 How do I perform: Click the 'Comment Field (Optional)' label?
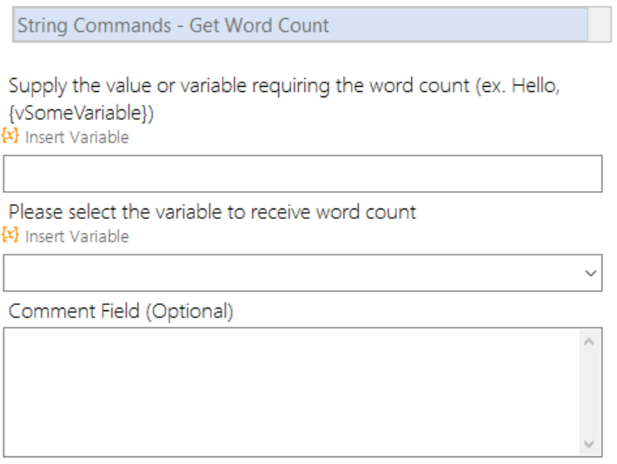tap(121, 311)
